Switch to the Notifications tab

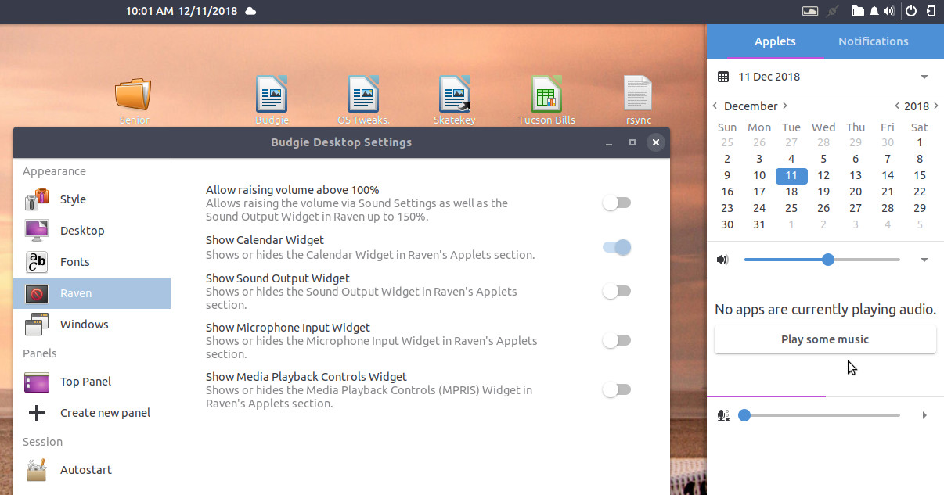tap(873, 41)
